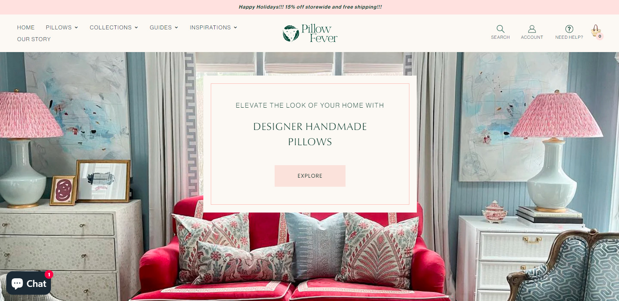This screenshot has height=301, width=619.
Task: Click the Pillow Fever logo
Action: pos(310,33)
